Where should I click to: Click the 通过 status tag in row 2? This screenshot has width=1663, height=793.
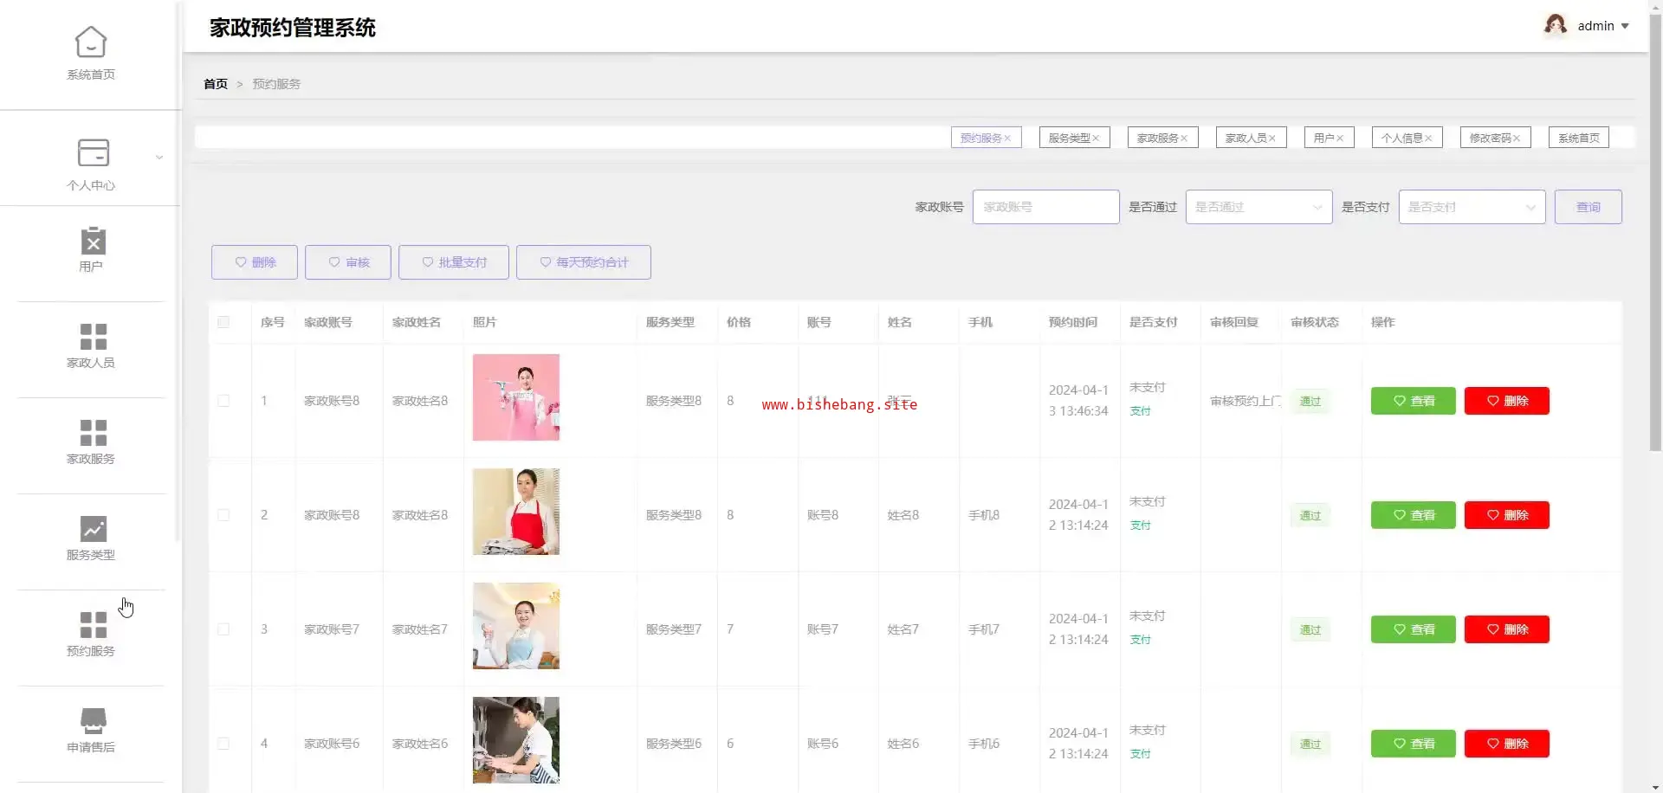pyautogui.click(x=1310, y=515)
